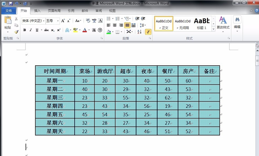This screenshot has height=156, width=259.
Task: Select the Cut scissors icon
Action: pyautogui.click(x=16, y=19)
